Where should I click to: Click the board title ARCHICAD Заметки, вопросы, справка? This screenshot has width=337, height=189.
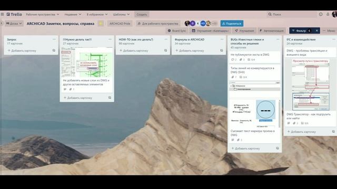(x=61, y=24)
